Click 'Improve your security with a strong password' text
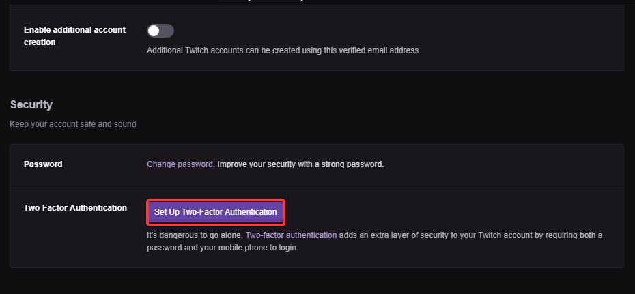 click(x=300, y=164)
